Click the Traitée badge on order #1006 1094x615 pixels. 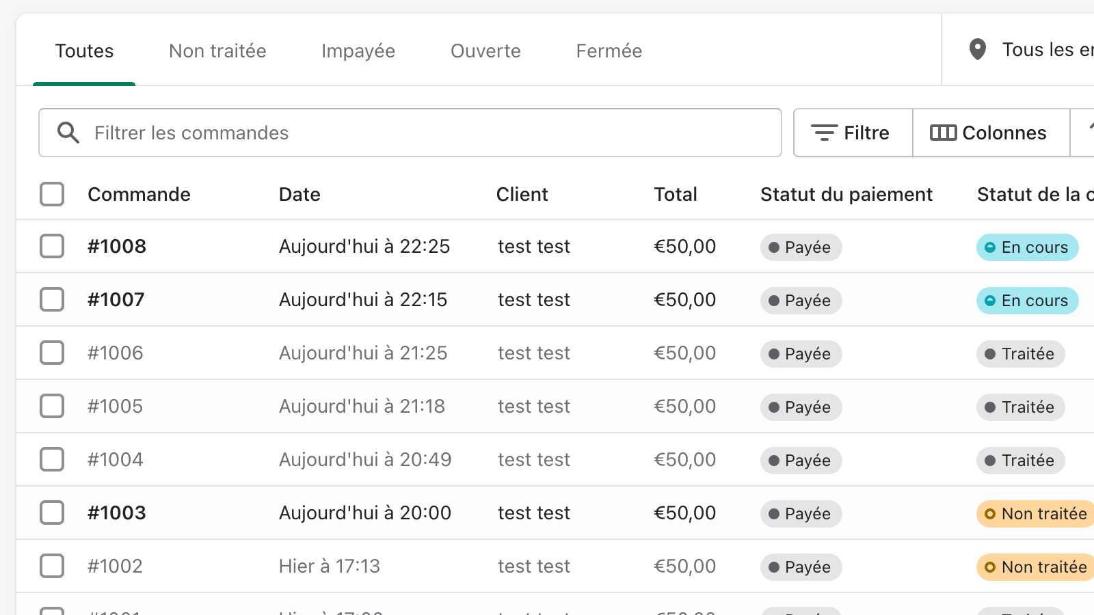coord(1020,353)
